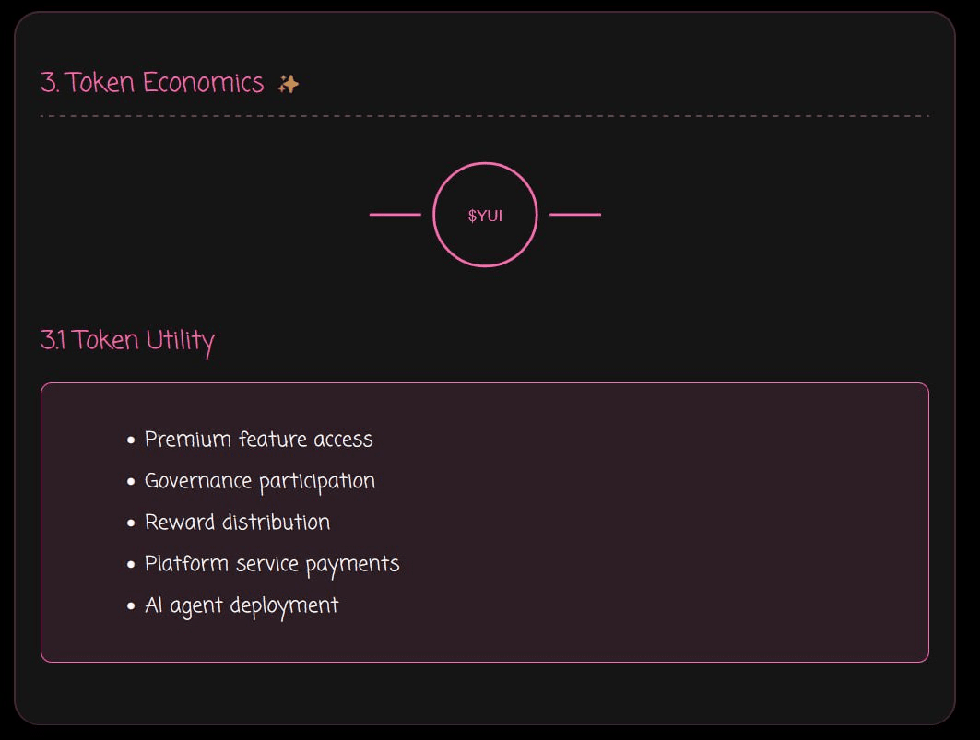Select the 'Reward distribution' text
This screenshot has width=980, height=740.
point(237,523)
